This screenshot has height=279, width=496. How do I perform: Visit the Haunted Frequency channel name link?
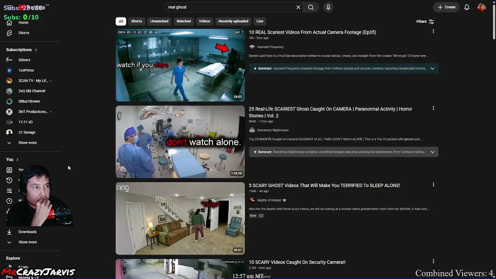click(x=270, y=47)
